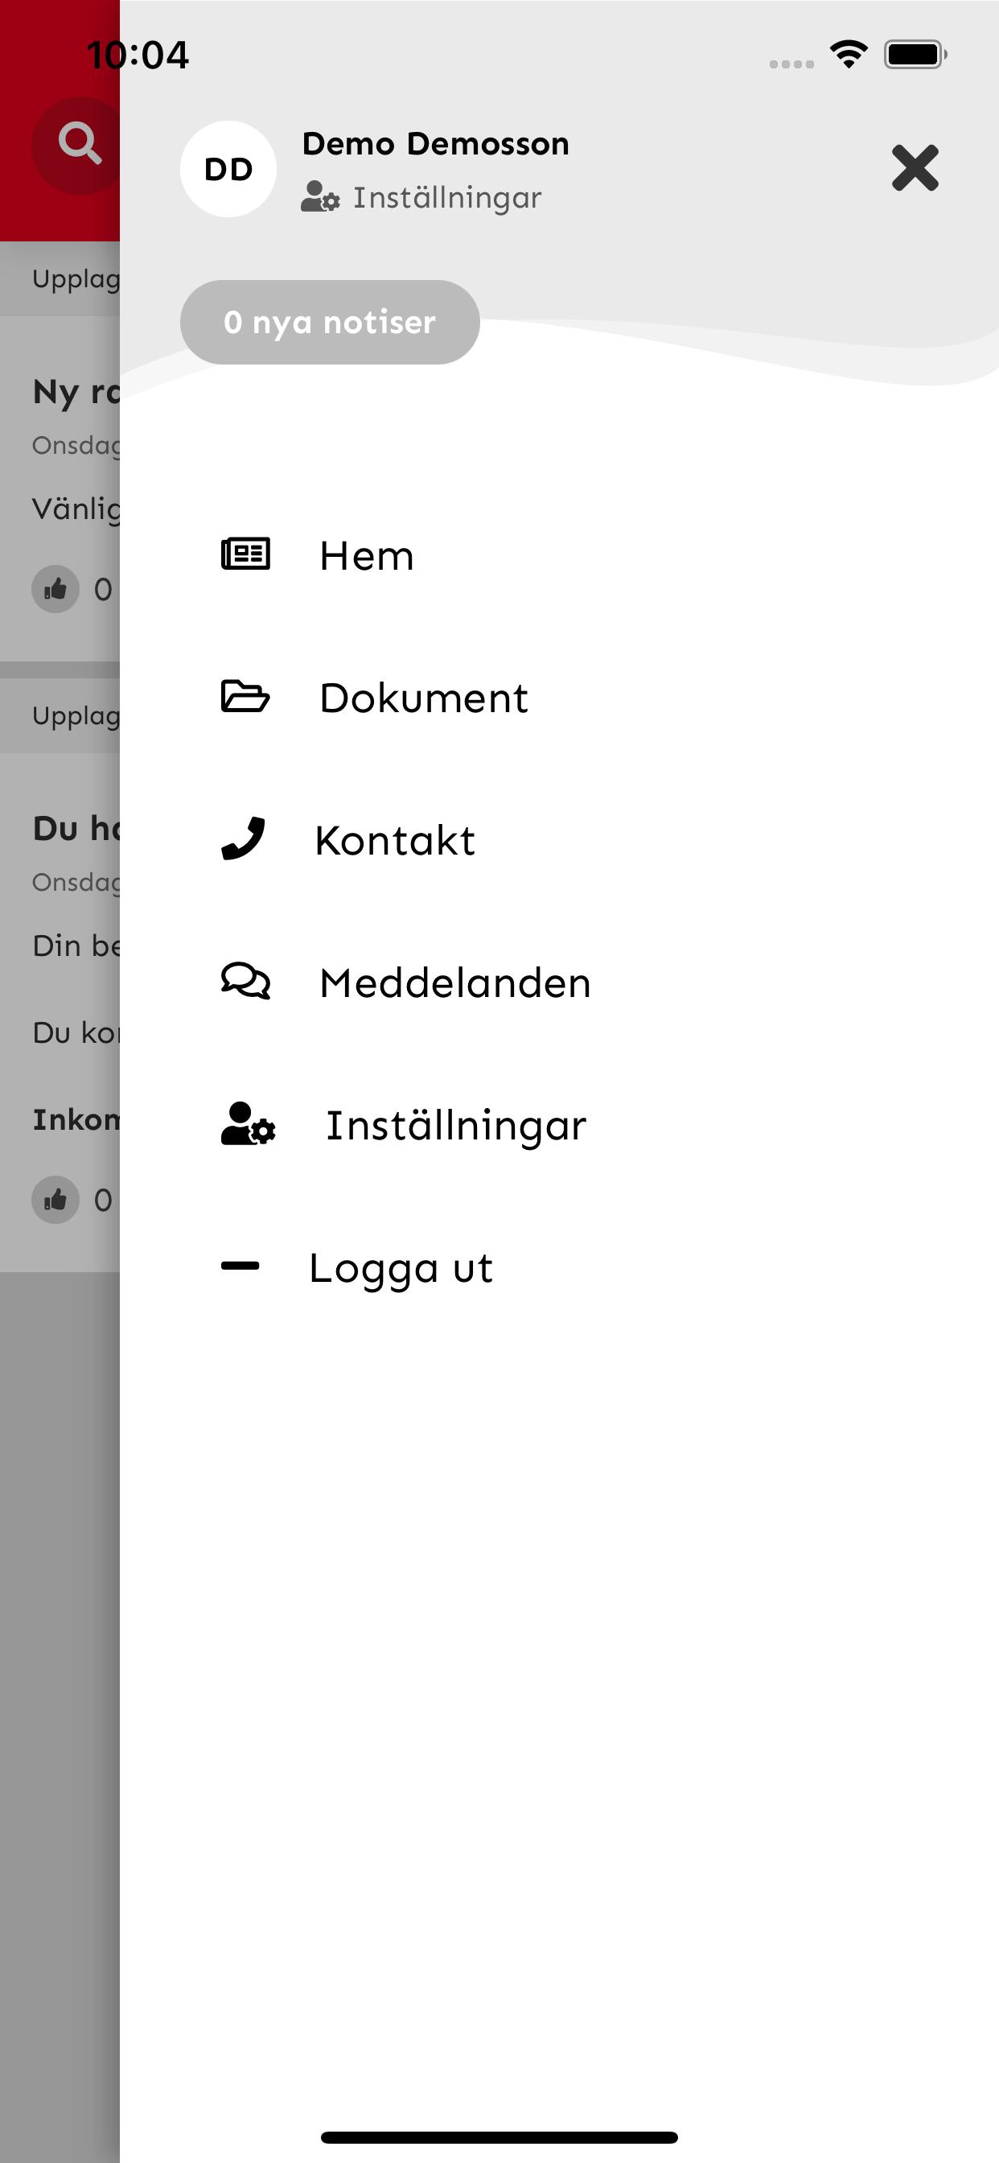Tap the dash icon beside Logga ut
This screenshot has width=999, height=2163.
point(240,1267)
